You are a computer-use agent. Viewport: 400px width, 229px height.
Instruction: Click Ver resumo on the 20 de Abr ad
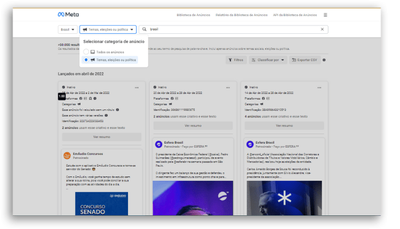click(x=193, y=126)
